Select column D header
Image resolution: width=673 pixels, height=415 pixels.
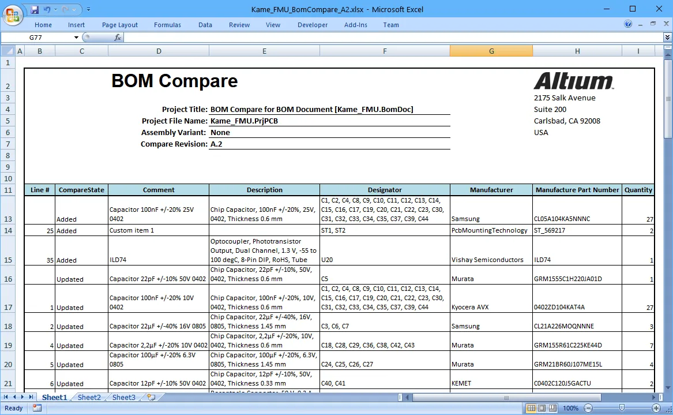[159, 51]
